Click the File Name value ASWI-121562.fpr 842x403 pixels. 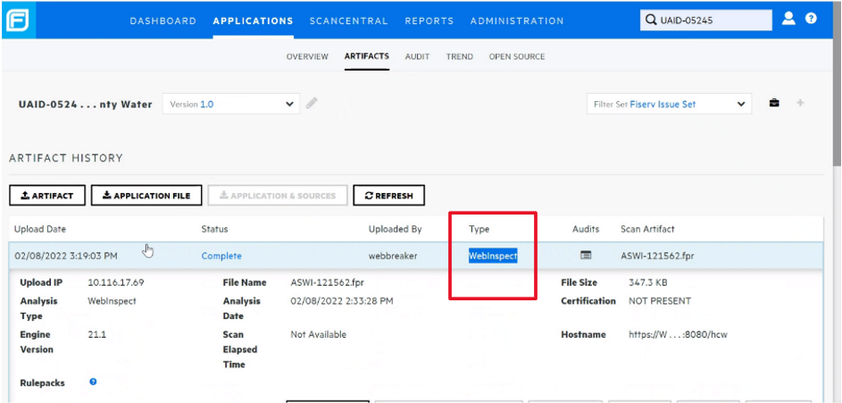[327, 282]
